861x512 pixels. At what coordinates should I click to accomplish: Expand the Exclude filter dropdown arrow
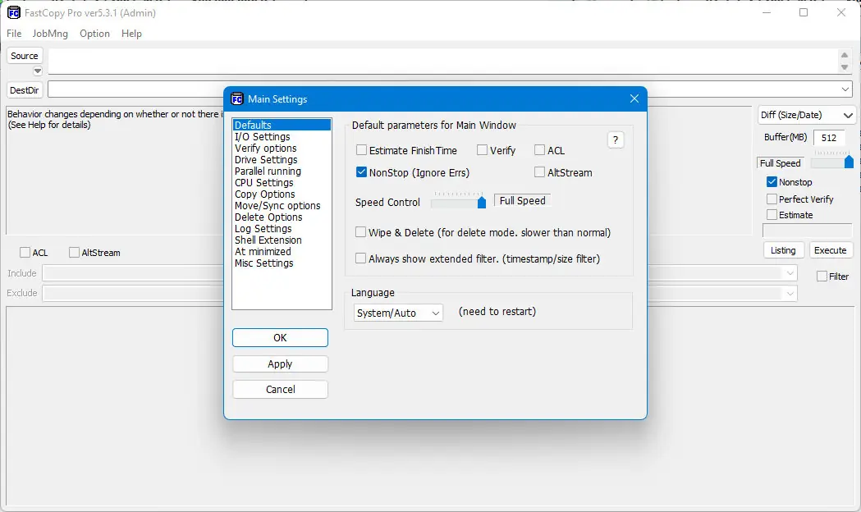pyautogui.click(x=790, y=293)
